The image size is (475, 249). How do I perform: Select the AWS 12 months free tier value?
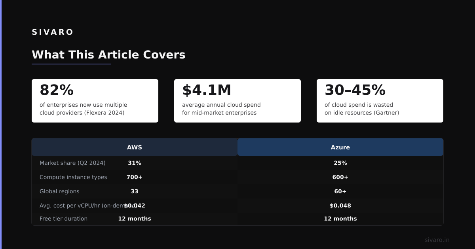[x=135, y=219]
